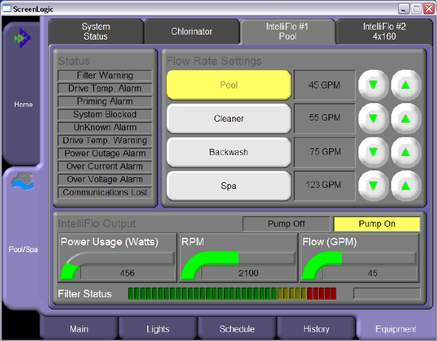Lower the Backwash flow rate
Viewport: 437px width, 341px height.
tap(373, 152)
